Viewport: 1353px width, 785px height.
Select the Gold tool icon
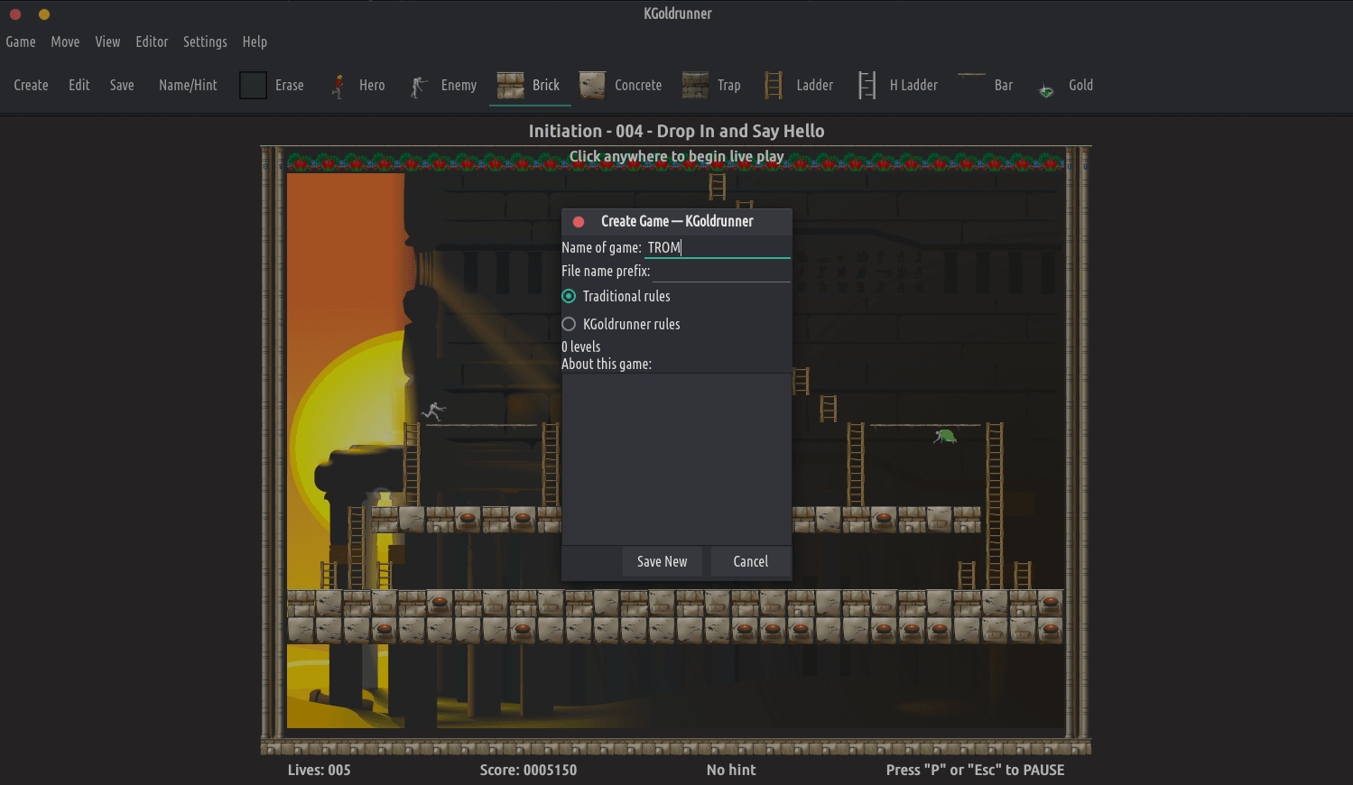[x=1046, y=90]
